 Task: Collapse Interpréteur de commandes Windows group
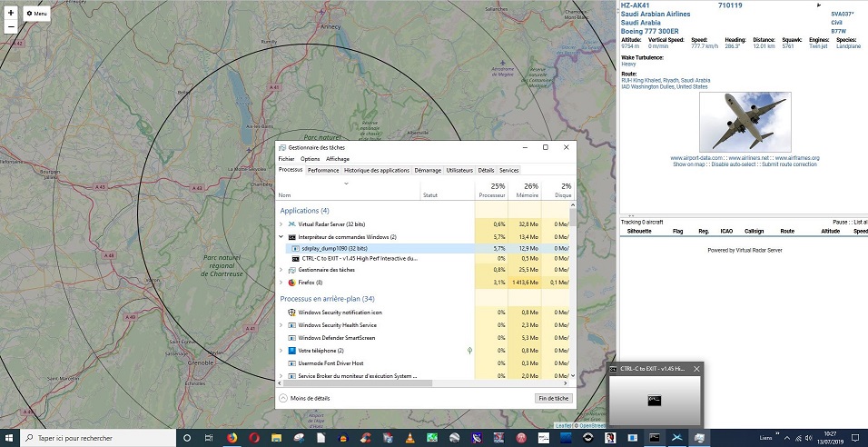point(281,237)
